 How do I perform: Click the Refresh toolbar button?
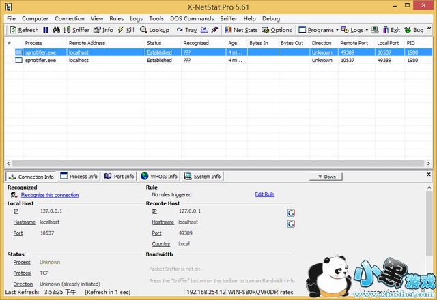[23, 30]
